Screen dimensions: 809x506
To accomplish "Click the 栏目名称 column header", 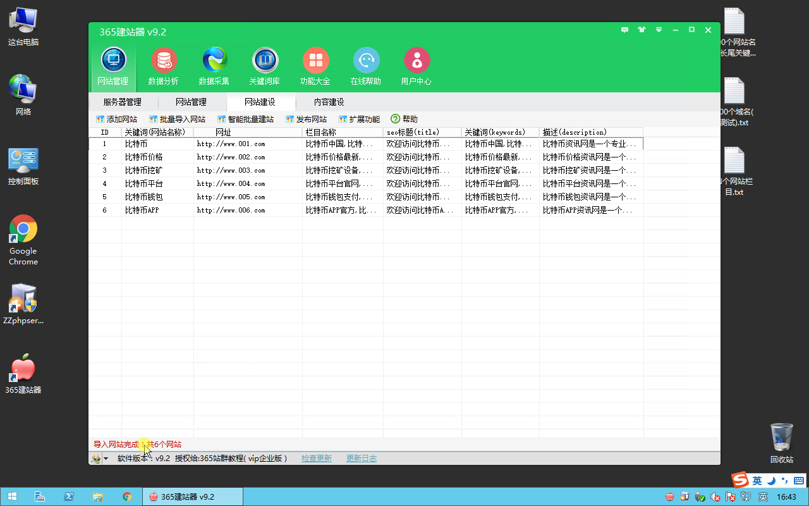I will (343, 132).
